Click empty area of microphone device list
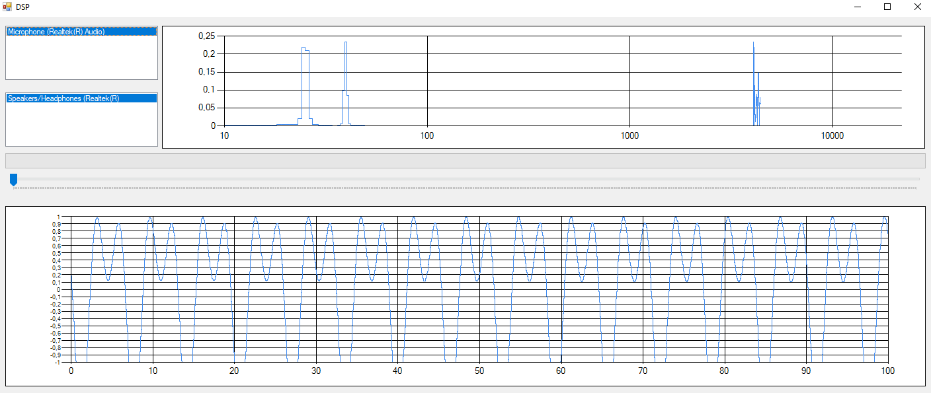Screen dimensions: 931x393 pyautogui.click(x=81, y=58)
